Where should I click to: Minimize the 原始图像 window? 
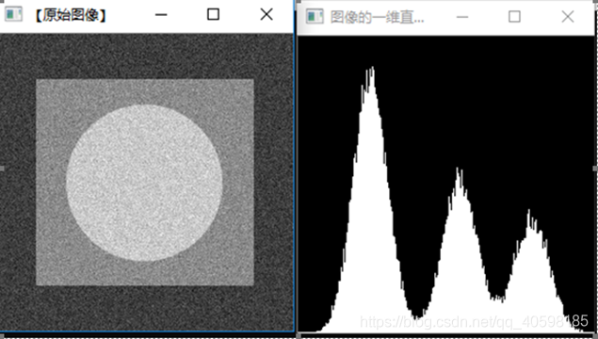tap(161, 15)
